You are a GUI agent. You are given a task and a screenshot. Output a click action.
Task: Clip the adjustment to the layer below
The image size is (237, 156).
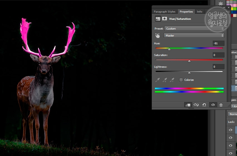(188, 105)
